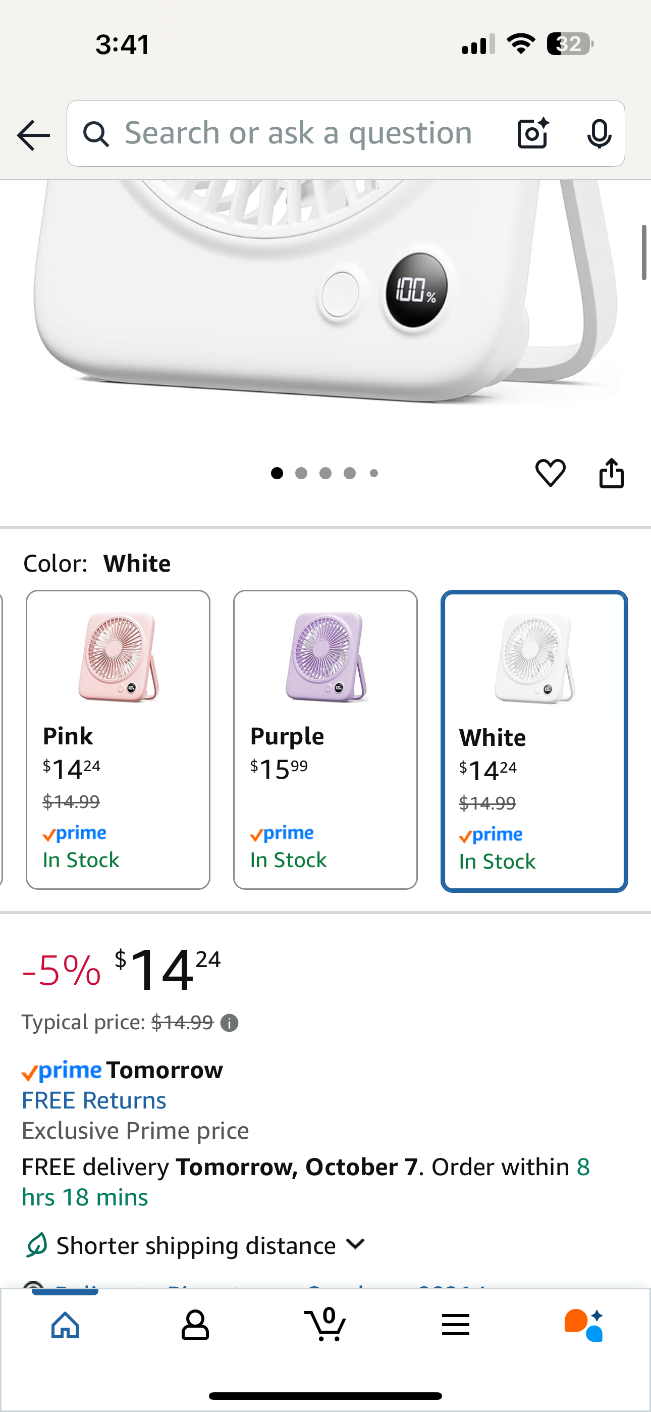The width and height of the screenshot is (651, 1412).
Task: Tap the back arrow icon
Action: pyautogui.click(x=33, y=135)
